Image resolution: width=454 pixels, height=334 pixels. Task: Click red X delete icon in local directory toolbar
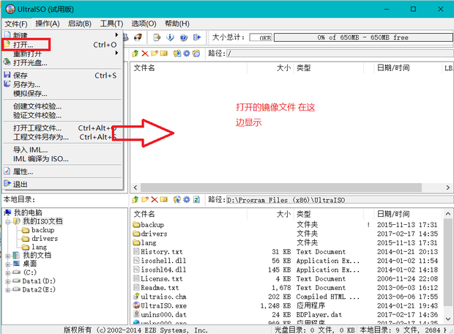pyautogui.click(x=155, y=199)
